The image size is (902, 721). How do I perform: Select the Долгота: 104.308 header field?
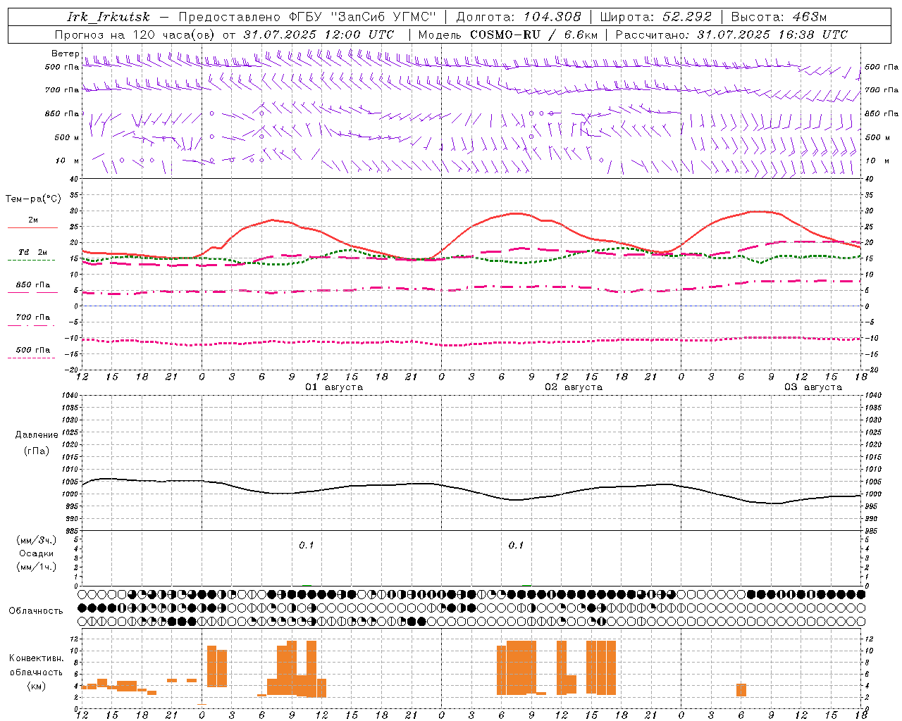tap(518, 17)
